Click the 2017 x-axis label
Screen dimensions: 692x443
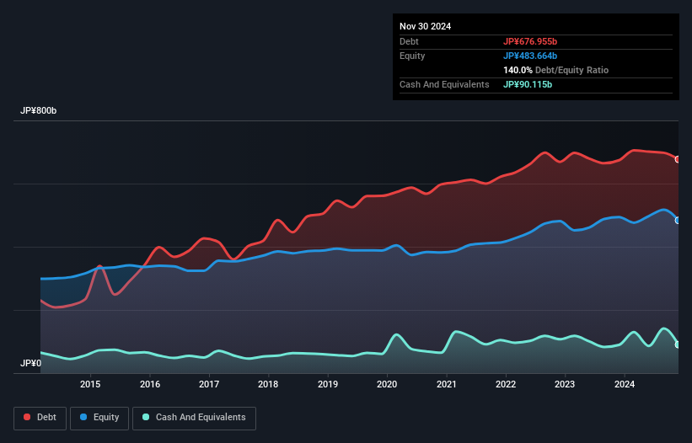coord(209,384)
